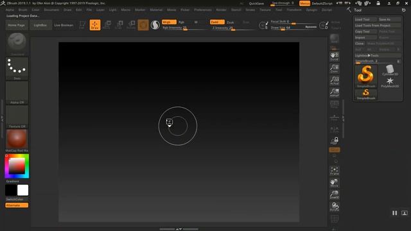Click the Frame icon in right shelf
The image size is (411, 231).
click(335, 171)
